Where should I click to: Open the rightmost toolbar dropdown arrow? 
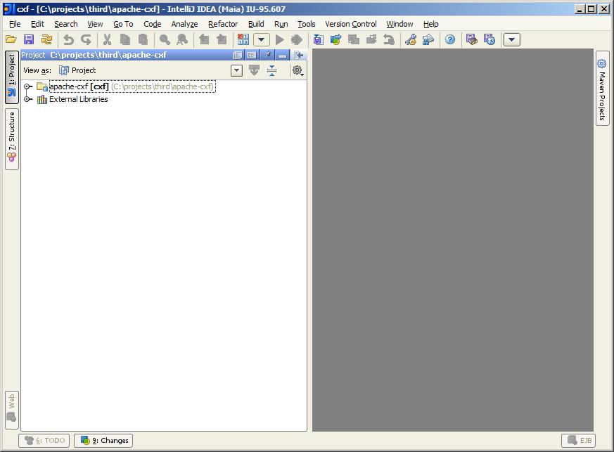[x=511, y=39]
